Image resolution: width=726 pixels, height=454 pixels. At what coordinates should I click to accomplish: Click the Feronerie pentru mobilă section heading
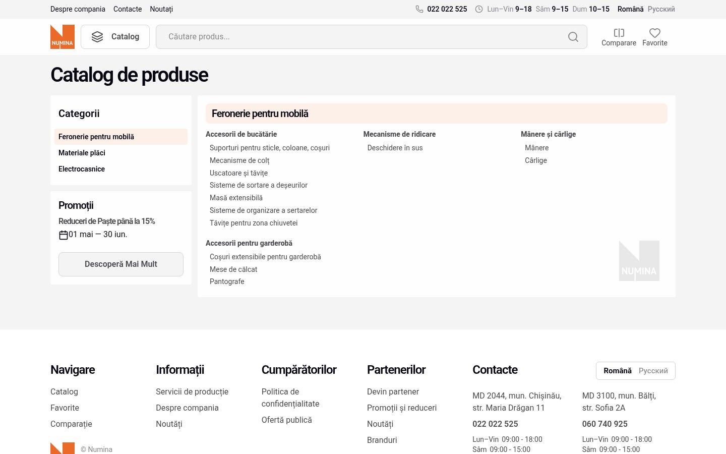437,113
